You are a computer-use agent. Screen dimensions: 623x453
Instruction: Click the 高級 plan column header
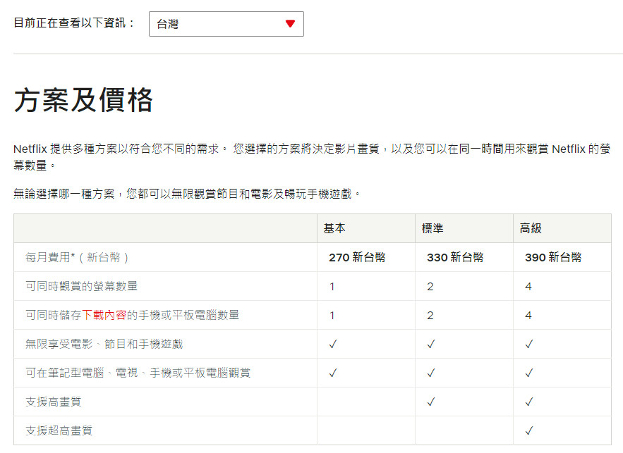click(x=531, y=229)
